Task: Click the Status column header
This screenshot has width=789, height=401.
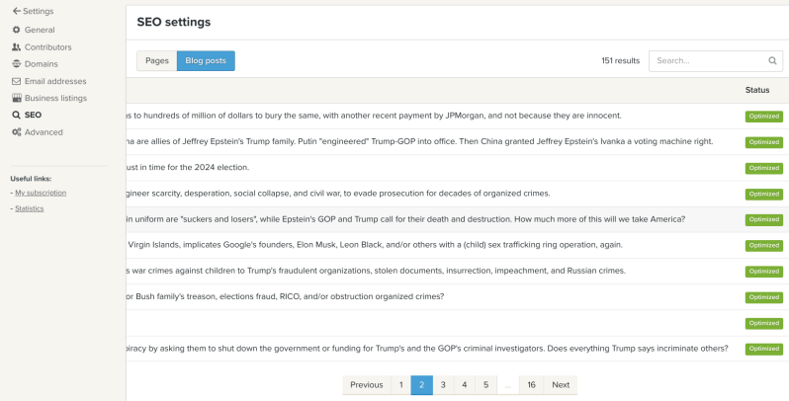Action: [x=756, y=90]
